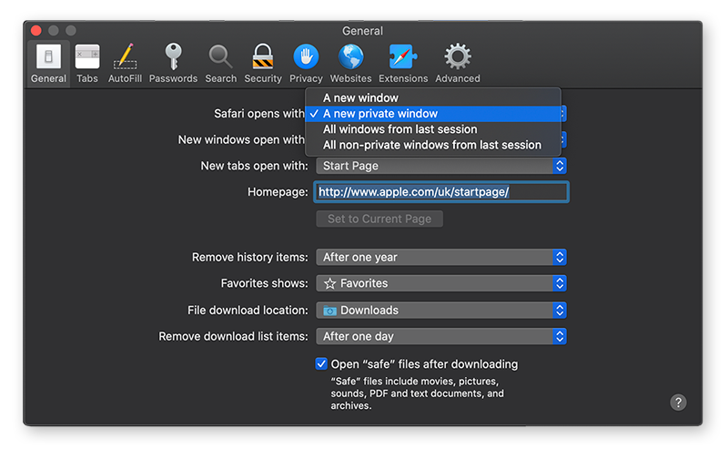Viewport: 728px width, 449px height.
Task: Toggle 'Open safe files after downloading' checkbox
Action: pyautogui.click(x=321, y=363)
